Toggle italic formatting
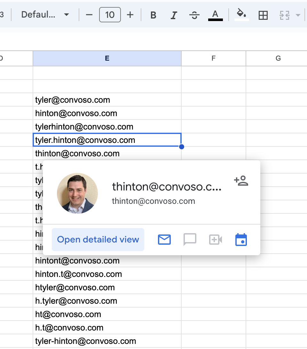This screenshot has width=307, height=349. [x=174, y=15]
